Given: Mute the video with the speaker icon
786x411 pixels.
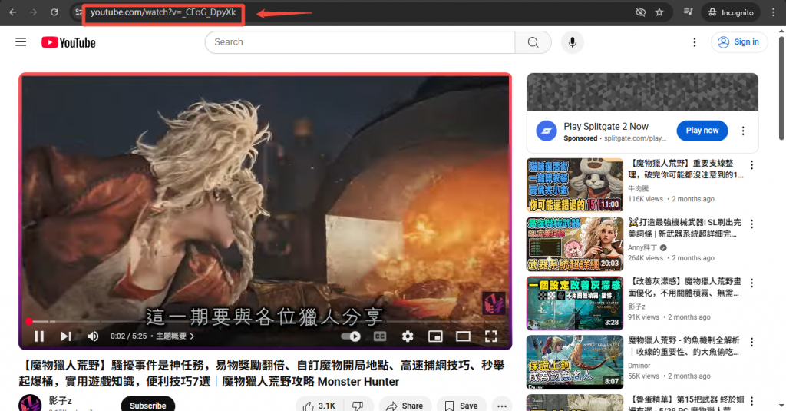Looking at the screenshot, I should [93, 336].
